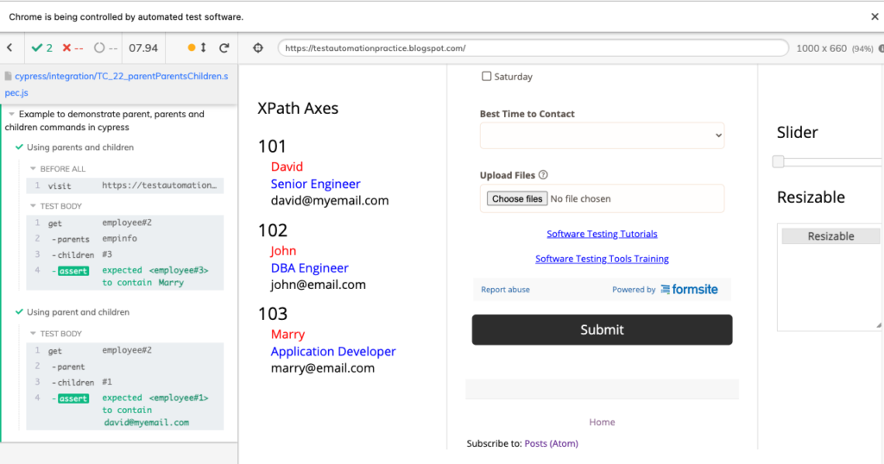Click the first test's 'get employee#2' command
Image resolution: width=884 pixels, height=464 pixels.
[124, 223]
